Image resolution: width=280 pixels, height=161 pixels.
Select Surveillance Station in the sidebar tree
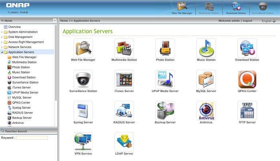click(25, 82)
